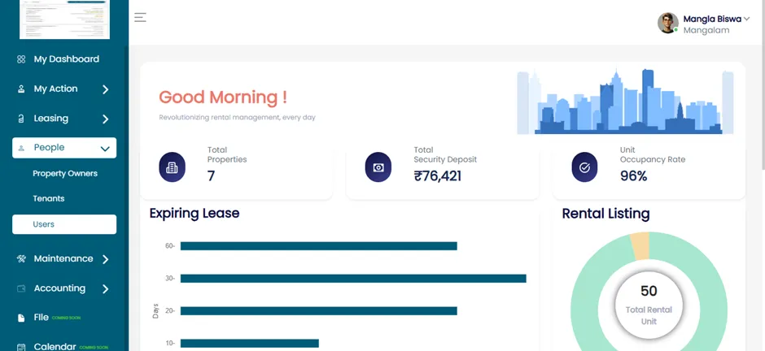
Task: Click the hamburger menu icon
Action: pyautogui.click(x=140, y=18)
